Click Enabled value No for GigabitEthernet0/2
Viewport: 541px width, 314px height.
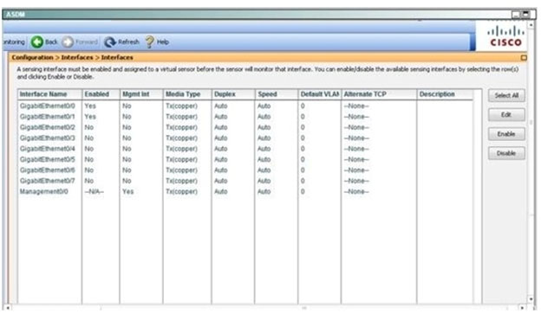[x=89, y=127]
